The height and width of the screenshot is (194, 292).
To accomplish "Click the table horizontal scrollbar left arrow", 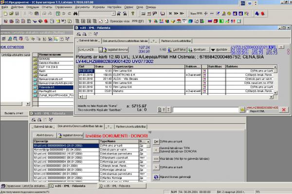I will tap(81, 97).
